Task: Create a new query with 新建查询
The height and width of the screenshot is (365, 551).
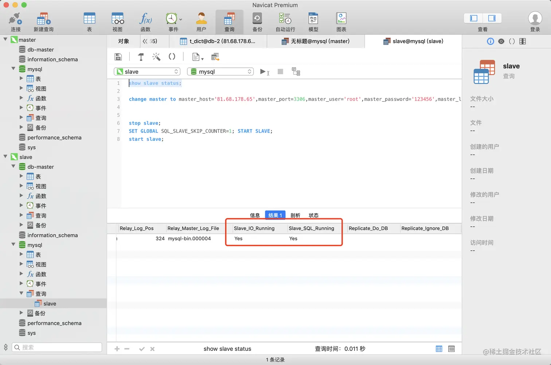Action: [43, 22]
